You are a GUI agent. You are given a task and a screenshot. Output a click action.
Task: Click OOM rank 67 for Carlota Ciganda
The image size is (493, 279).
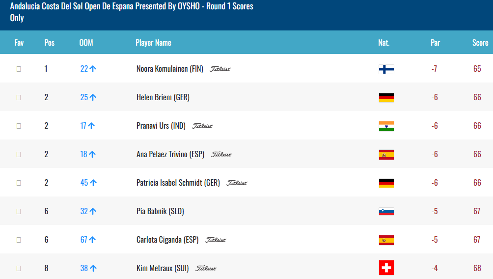84,240
